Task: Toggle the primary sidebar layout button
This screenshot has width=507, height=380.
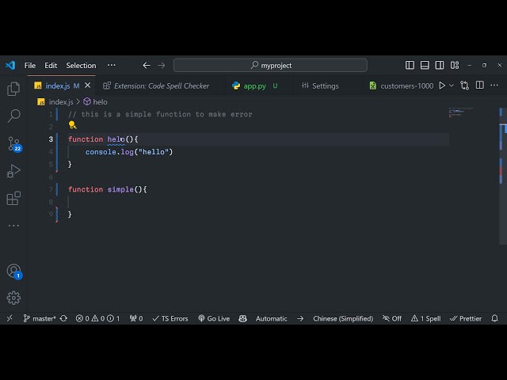Action: click(410, 65)
